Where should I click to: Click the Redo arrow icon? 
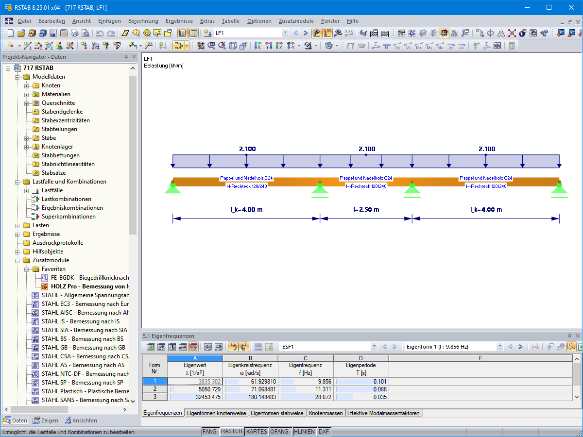(111, 33)
